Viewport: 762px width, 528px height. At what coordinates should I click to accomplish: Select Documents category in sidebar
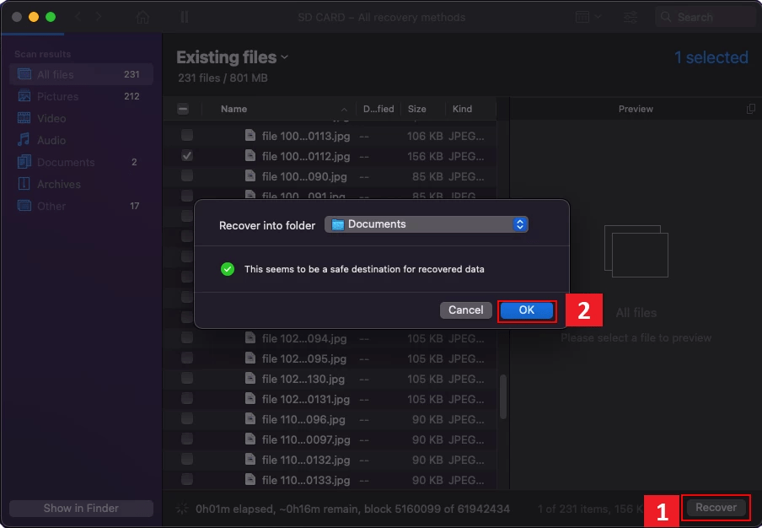(x=81, y=162)
